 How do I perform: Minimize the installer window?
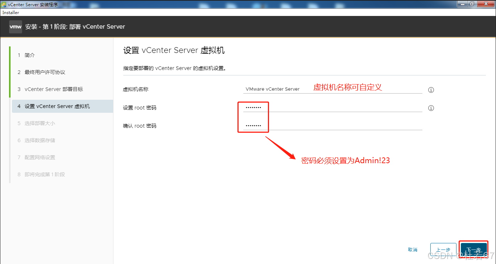pos(463,4)
